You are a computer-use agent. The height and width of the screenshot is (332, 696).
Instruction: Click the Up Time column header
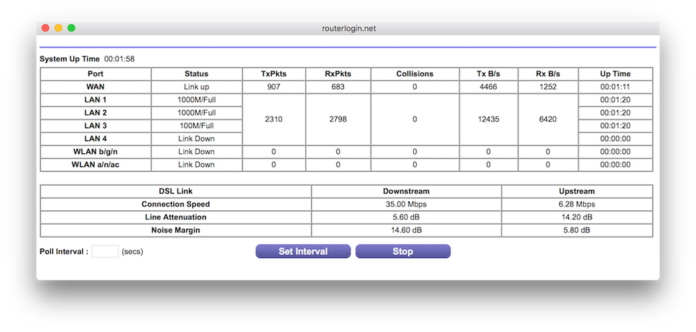click(x=615, y=74)
